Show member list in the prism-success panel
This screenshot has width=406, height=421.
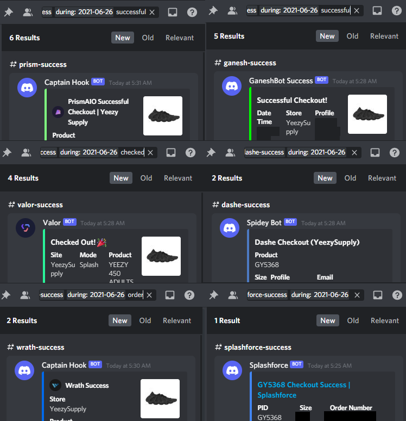28,12
